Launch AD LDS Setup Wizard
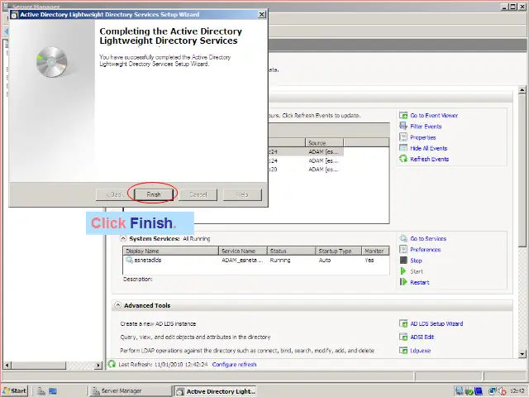Screen dimensions: 529x397 point(436,324)
